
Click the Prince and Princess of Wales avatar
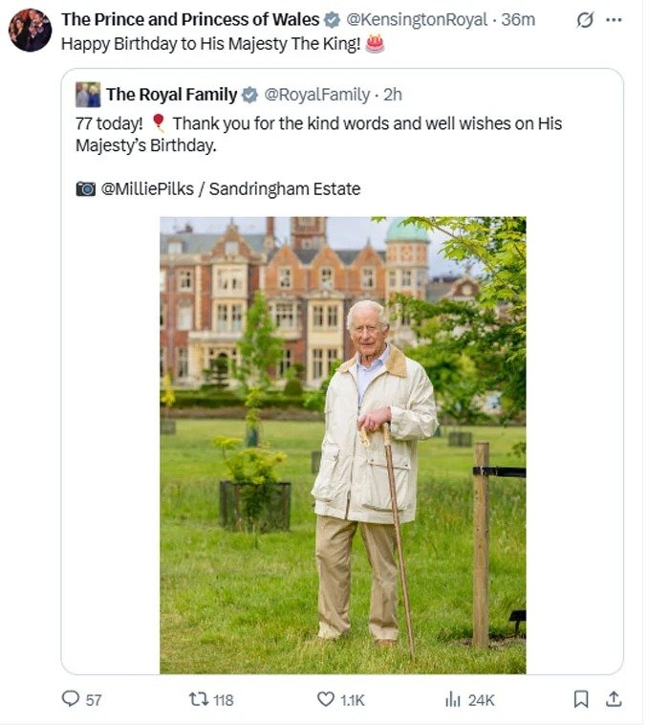click(30, 30)
